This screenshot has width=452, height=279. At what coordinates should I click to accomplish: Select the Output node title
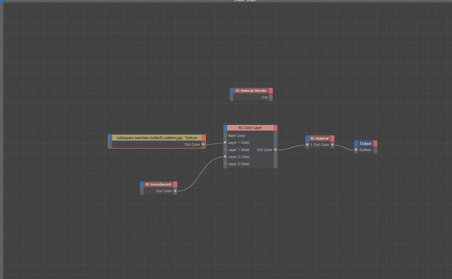pyautogui.click(x=366, y=143)
